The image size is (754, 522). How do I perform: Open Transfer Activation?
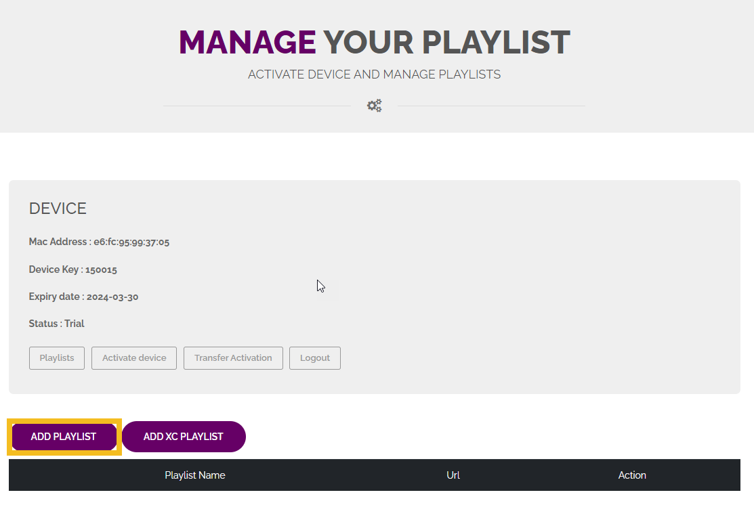(233, 357)
